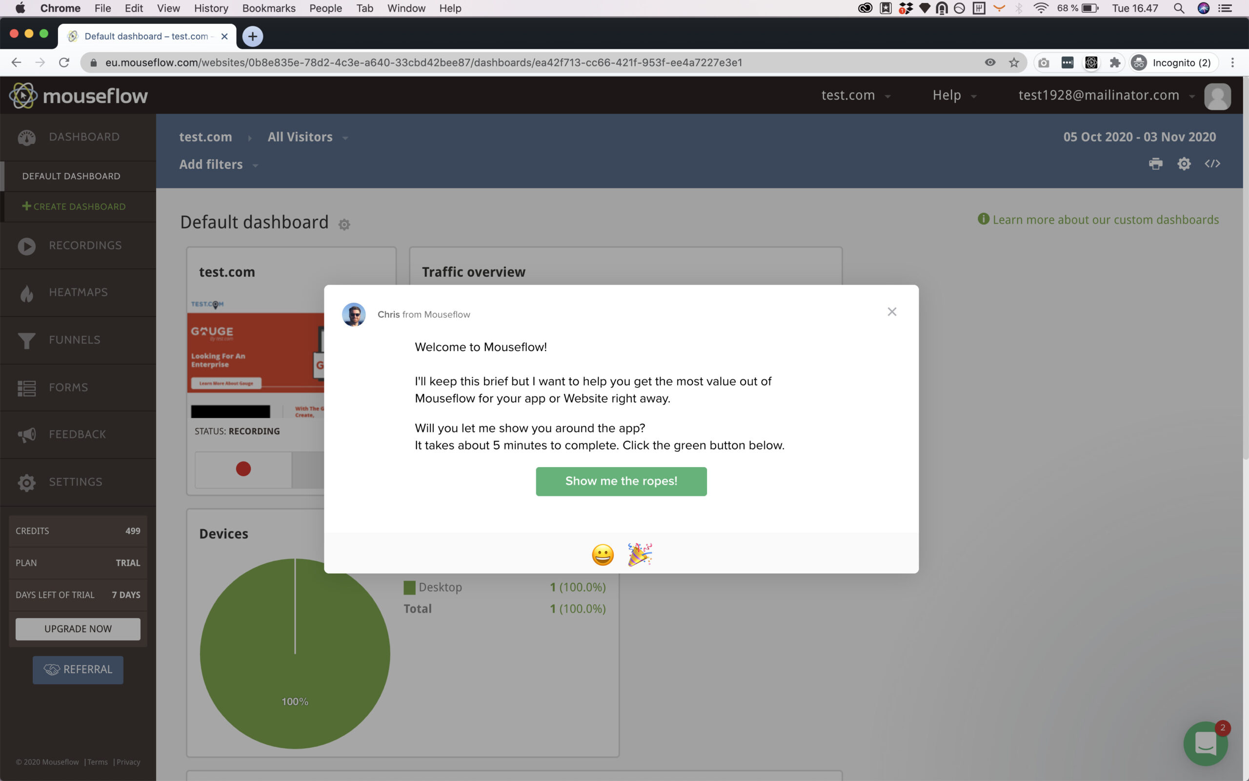The height and width of the screenshot is (781, 1249).
Task: Select the Recordings section in the sidebar
Action: coord(26,246)
